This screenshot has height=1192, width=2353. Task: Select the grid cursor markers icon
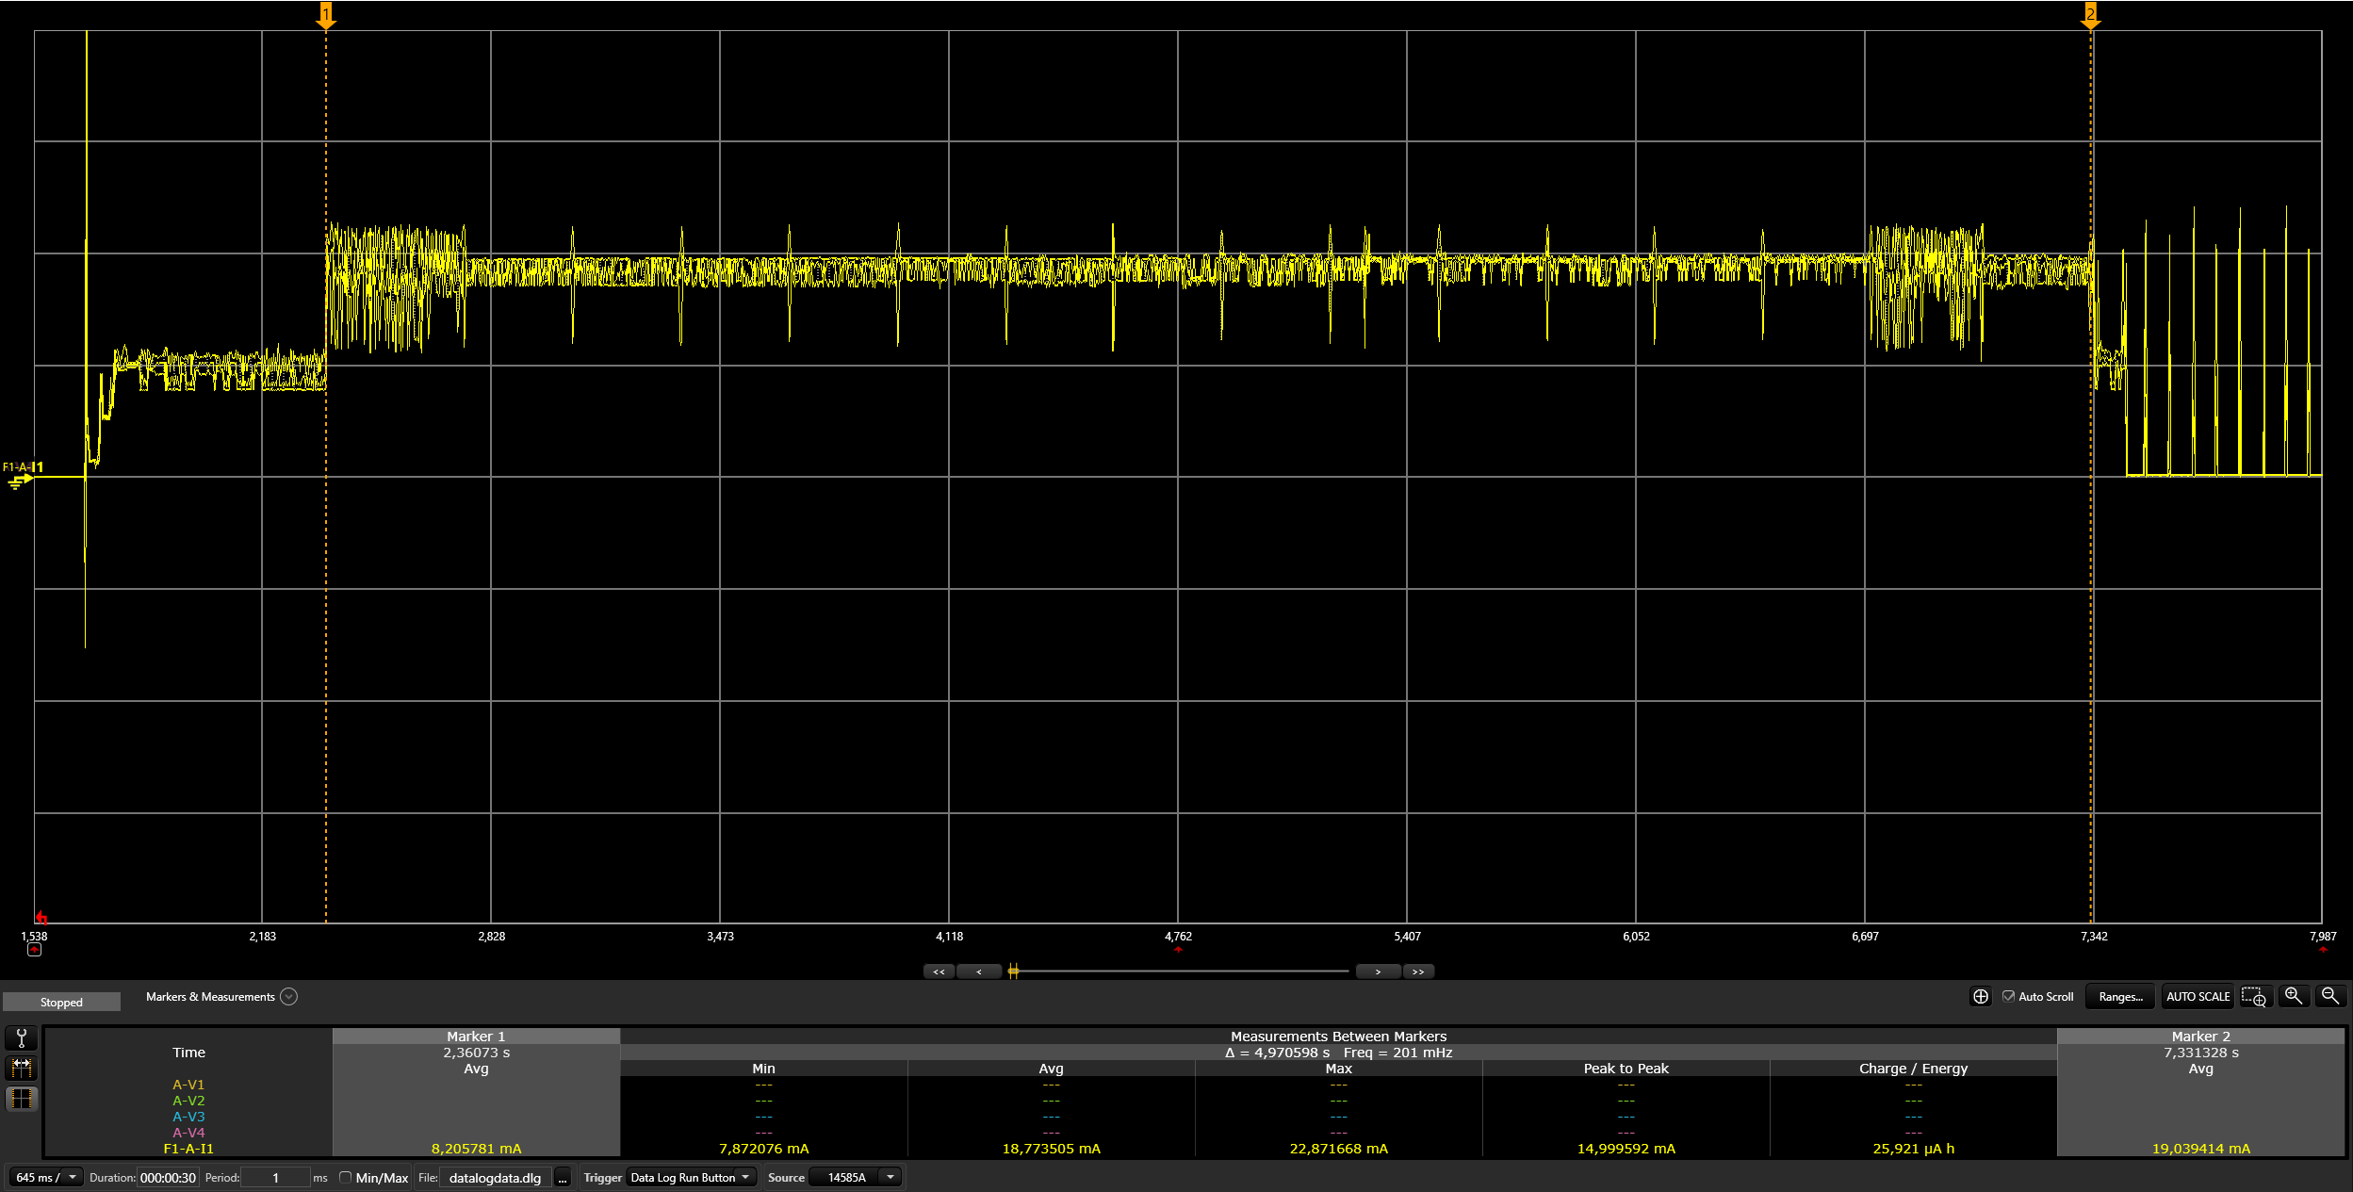pyautogui.click(x=22, y=1099)
